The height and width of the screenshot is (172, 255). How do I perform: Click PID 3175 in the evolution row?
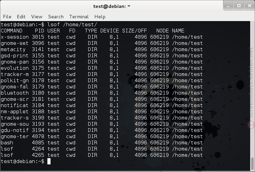pyautogui.click(x=38, y=68)
